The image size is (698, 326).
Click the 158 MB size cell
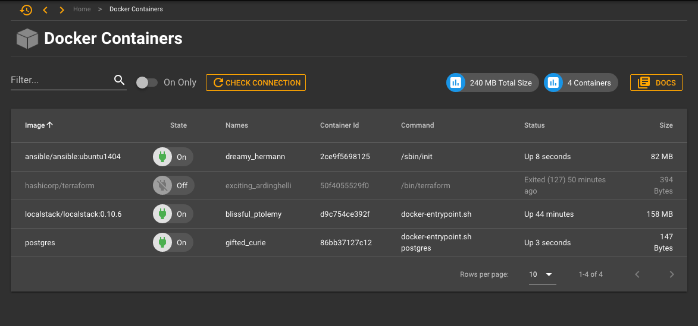[660, 214]
